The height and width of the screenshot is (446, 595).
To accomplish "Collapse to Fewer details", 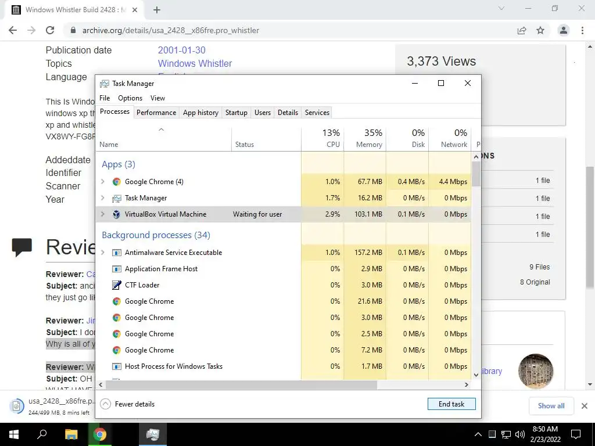I will 127,404.
